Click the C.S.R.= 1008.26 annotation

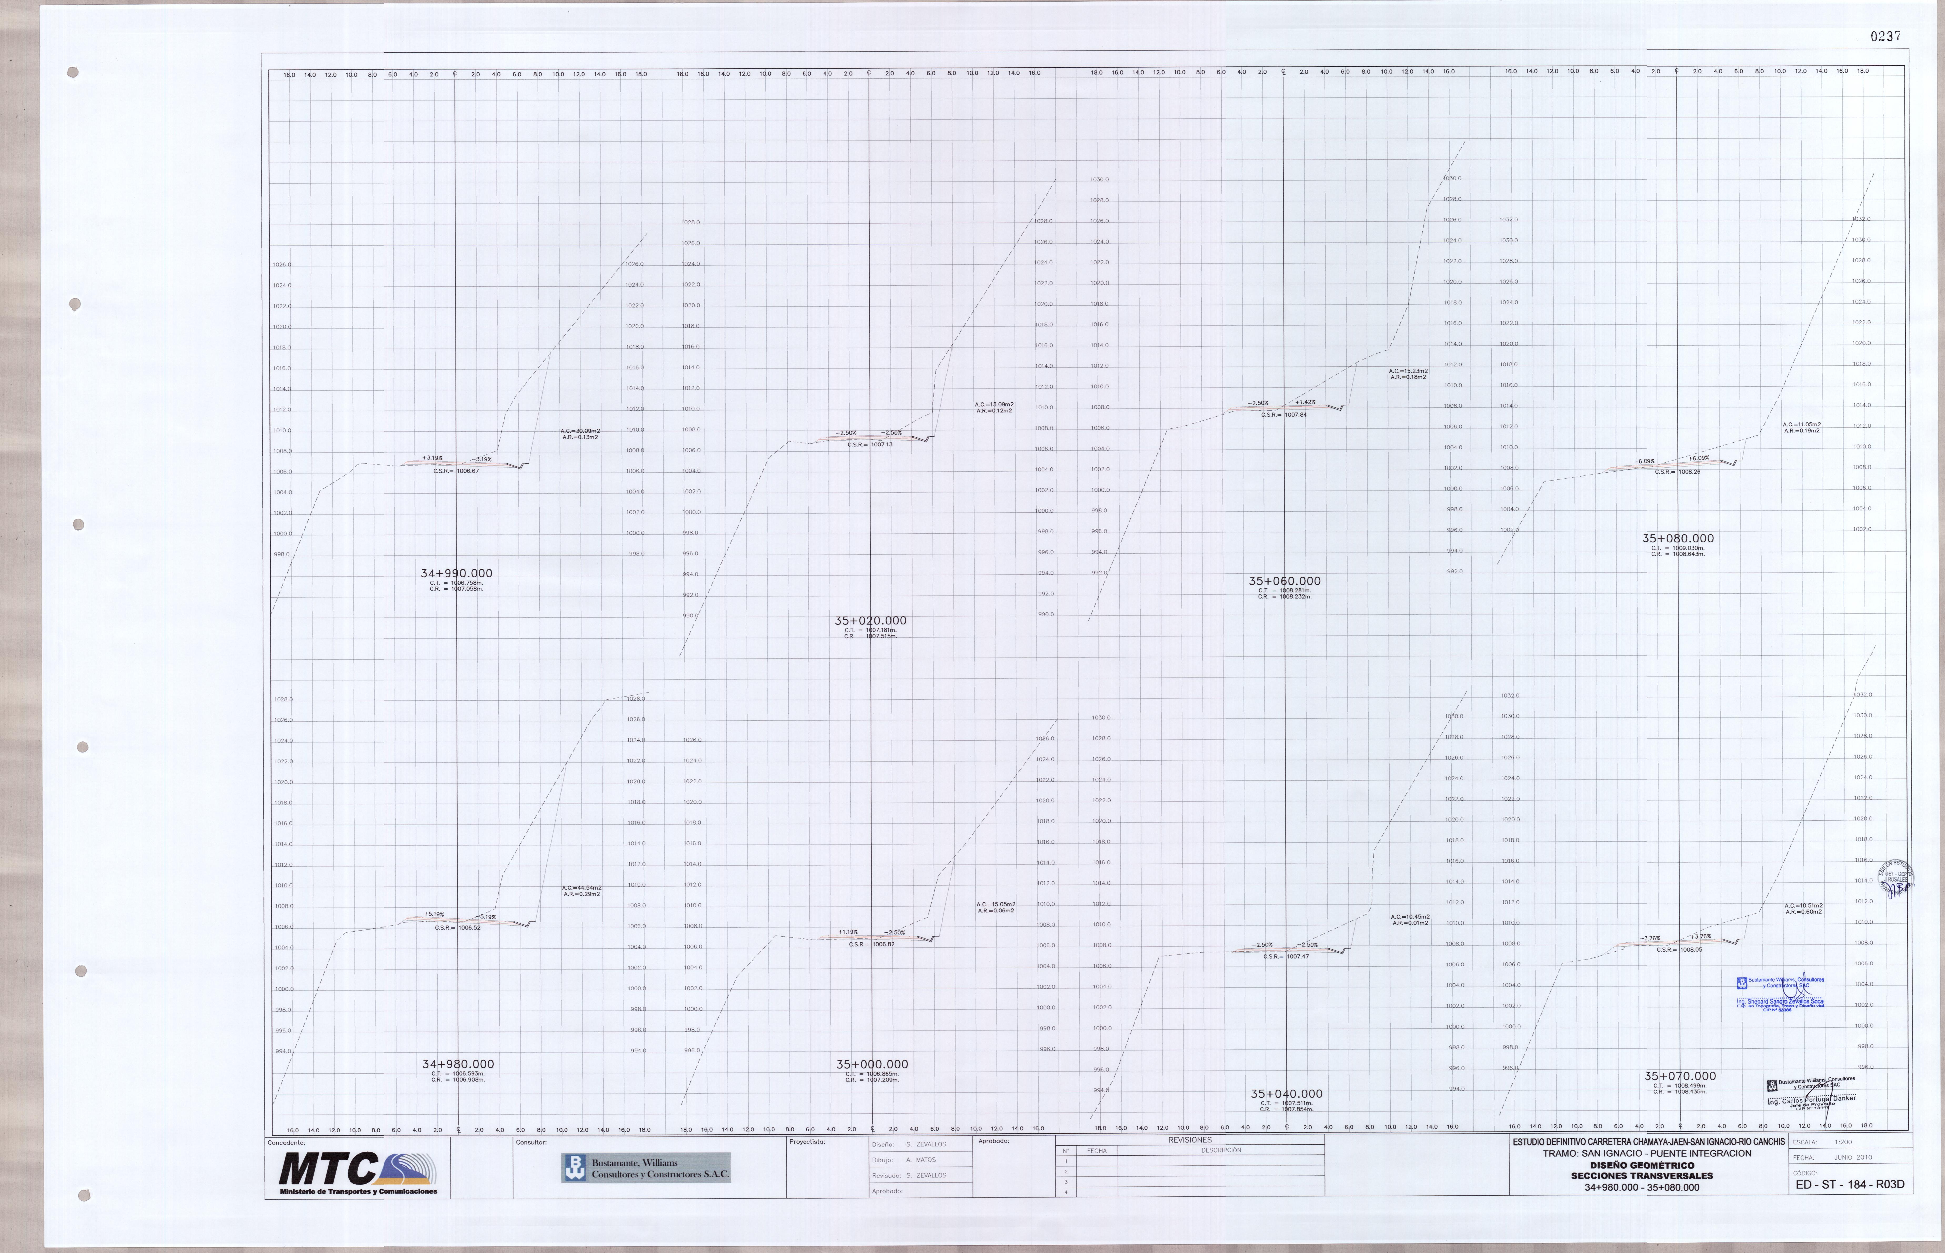[x=1677, y=472]
